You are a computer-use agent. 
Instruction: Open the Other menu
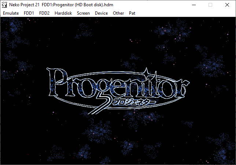(x=118, y=13)
